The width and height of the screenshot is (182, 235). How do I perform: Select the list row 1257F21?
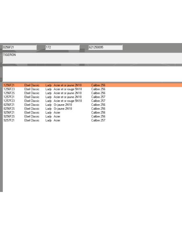[x=92, y=97]
